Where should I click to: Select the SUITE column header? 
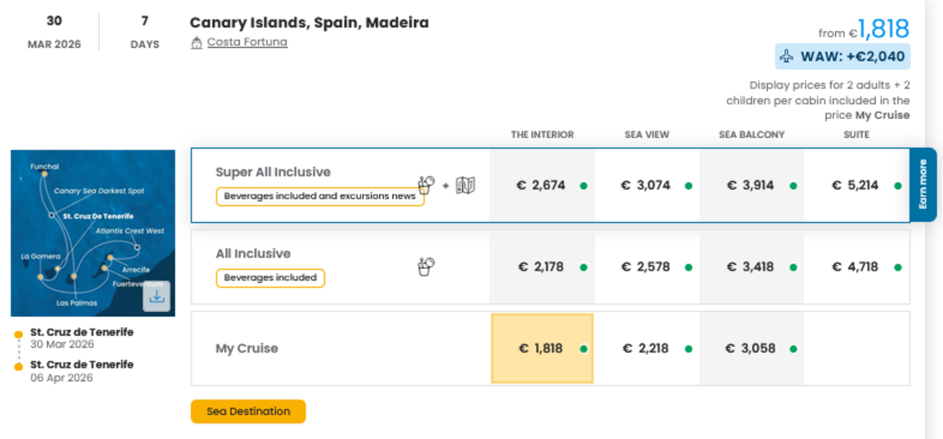[x=856, y=134]
